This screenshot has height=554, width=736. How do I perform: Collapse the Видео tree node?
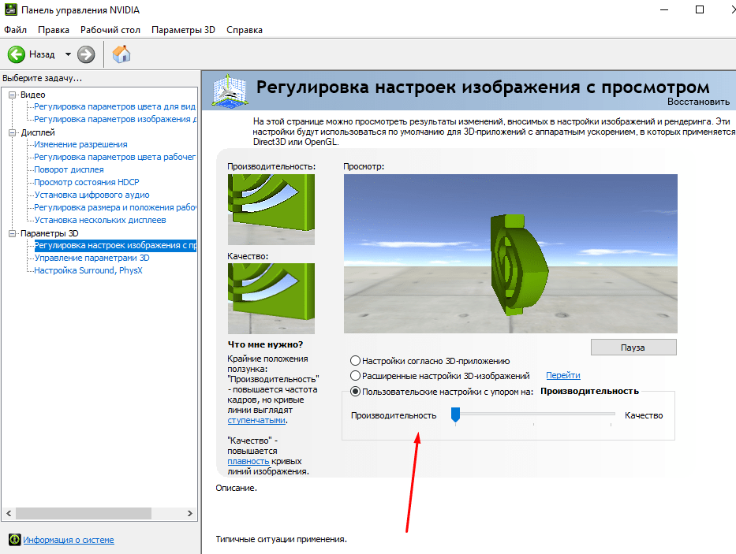[x=12, y=95]
